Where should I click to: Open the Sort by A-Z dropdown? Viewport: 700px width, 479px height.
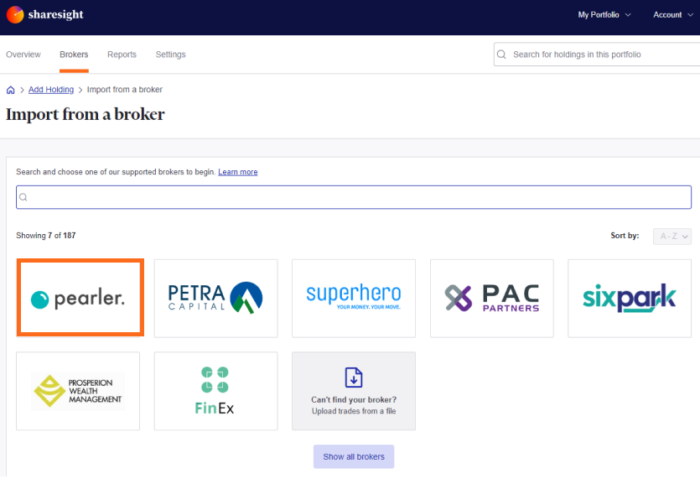(672, 237)
